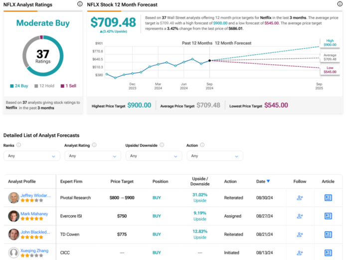The height and width of the screenshot is (260, 347).
Task: Expand the Analyst Rating dropdown
Action: point(92,156)
